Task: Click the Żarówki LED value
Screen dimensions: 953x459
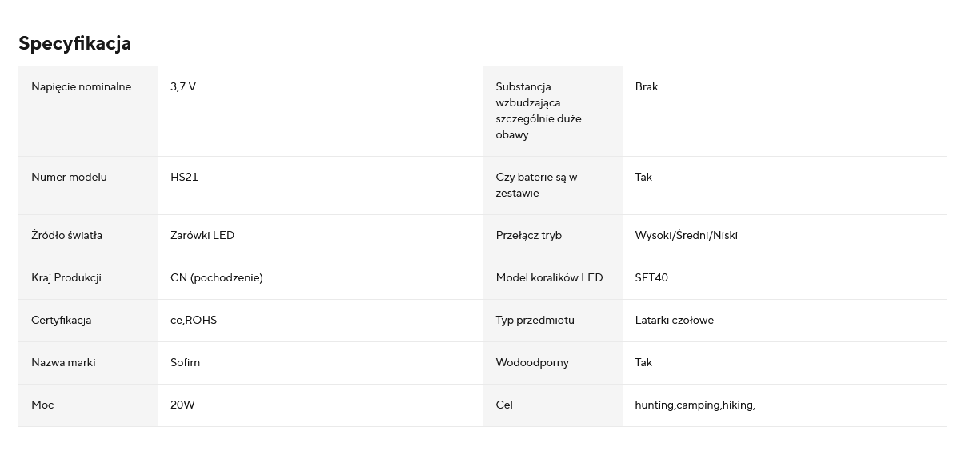Action: coord(202,236)
